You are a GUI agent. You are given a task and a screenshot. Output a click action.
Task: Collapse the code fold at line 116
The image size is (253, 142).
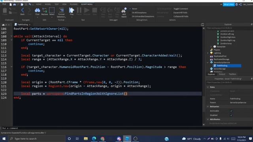[11, 67]
